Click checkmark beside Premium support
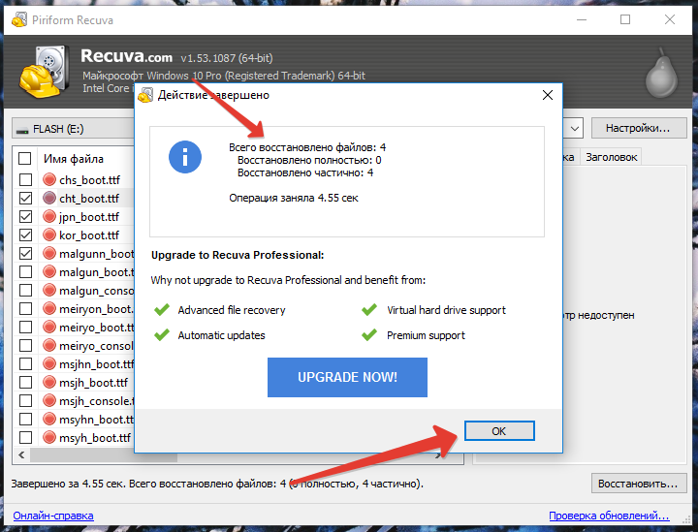This screenshot has height=532, width=698. (x=369, y=334)
